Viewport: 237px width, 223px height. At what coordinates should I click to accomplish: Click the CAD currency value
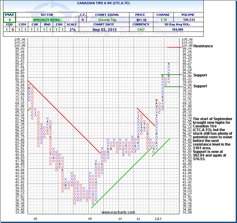pos(140,29)
